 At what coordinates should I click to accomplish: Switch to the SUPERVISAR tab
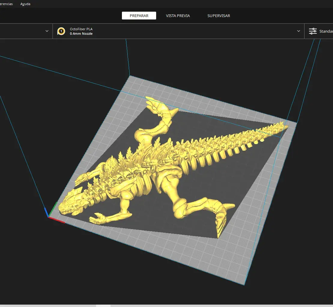(219, 16)
